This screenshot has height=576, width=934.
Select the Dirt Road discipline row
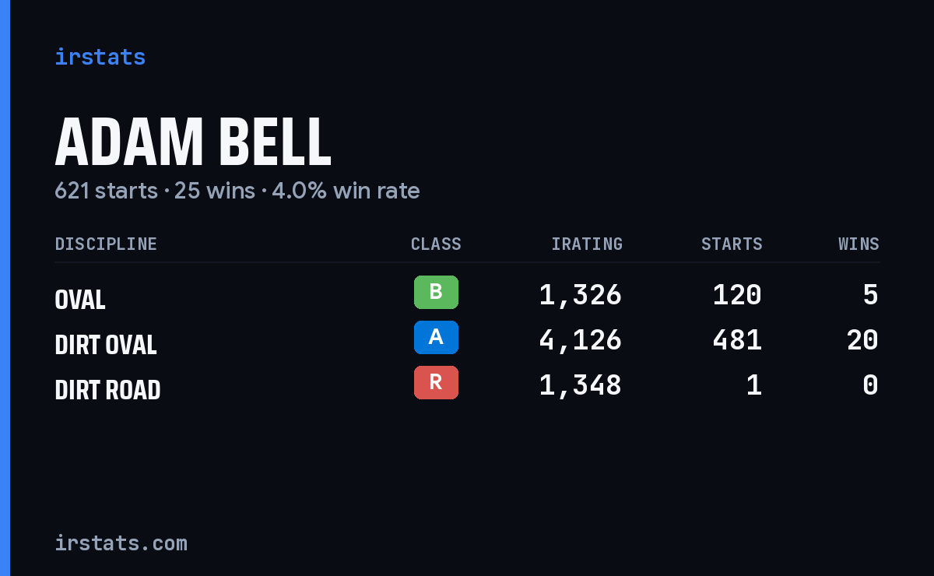[x=467, y=386]
